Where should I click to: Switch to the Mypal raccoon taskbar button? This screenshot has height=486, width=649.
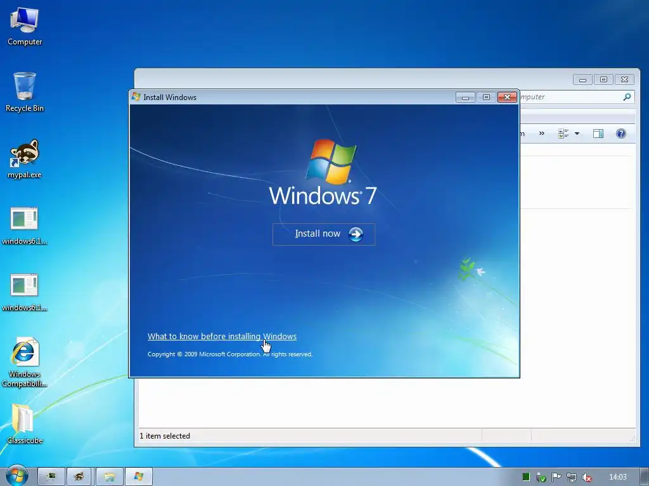[x=79, y=477]
